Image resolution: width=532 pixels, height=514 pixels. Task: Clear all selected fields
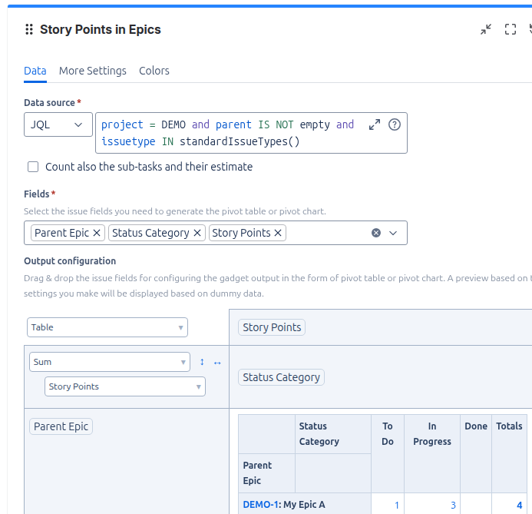point(376,233)
